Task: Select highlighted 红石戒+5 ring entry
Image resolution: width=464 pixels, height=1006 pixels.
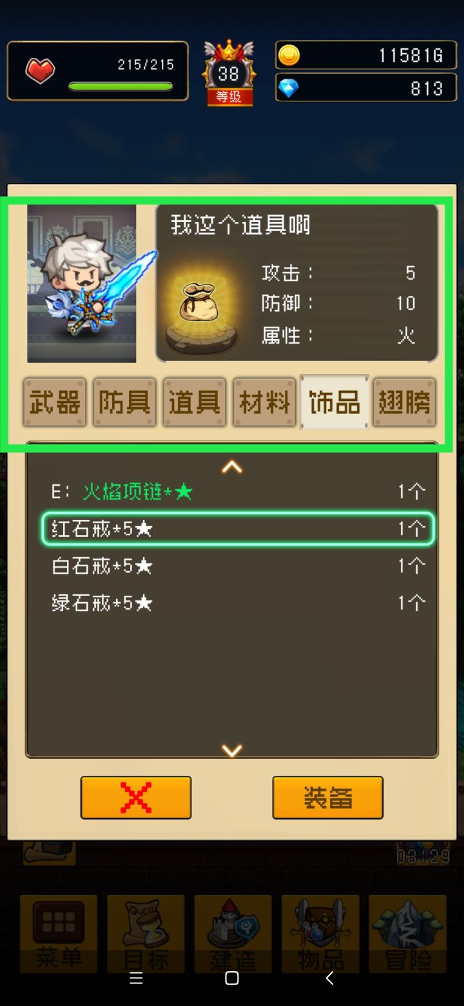Action: click(238, 529)
